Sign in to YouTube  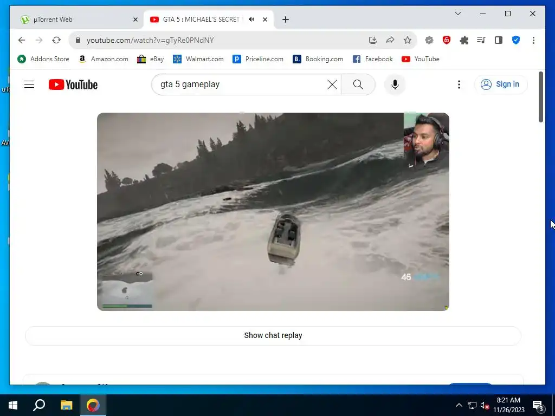501,84
